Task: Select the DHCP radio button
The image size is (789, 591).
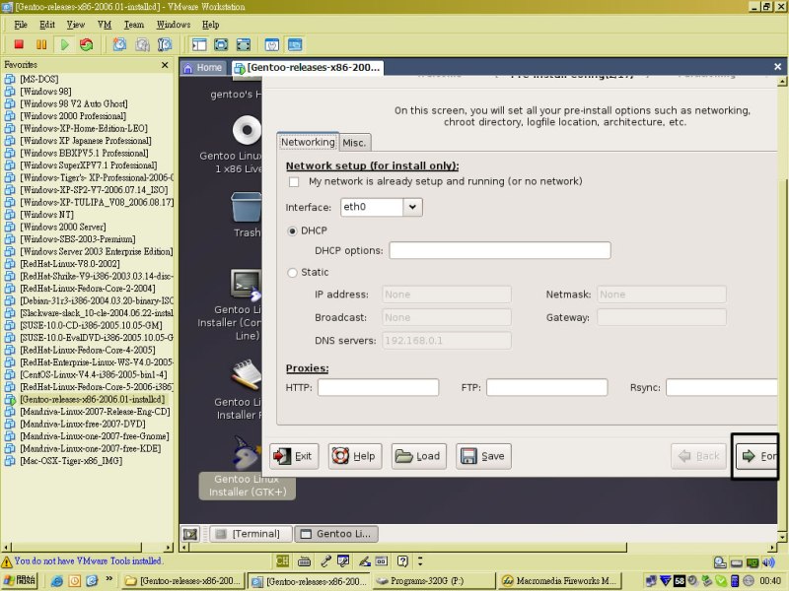Action: click(x=292, y=231)
